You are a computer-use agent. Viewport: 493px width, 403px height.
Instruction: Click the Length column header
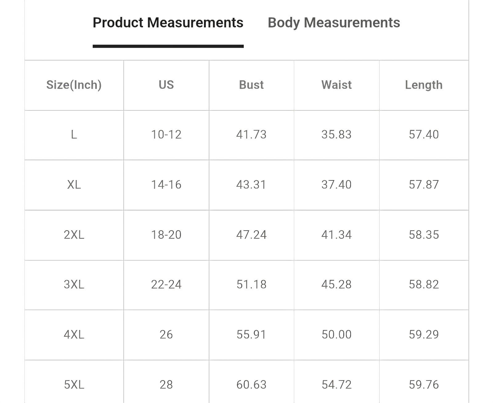[424, 85]
